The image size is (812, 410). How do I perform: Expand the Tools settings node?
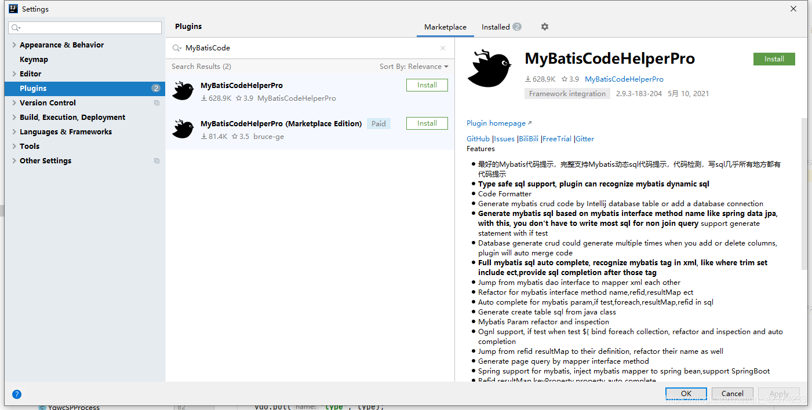point(14,147)
